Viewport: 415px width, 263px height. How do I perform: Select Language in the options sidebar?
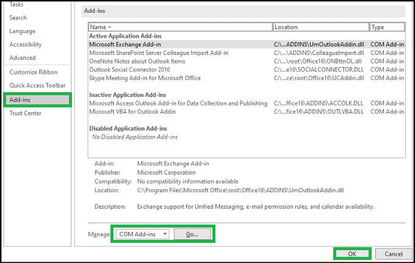coord(22,31)
